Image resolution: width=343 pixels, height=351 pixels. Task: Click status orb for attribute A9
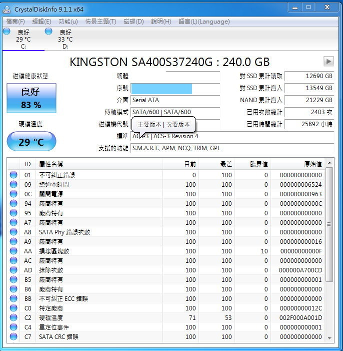[13, 241]
